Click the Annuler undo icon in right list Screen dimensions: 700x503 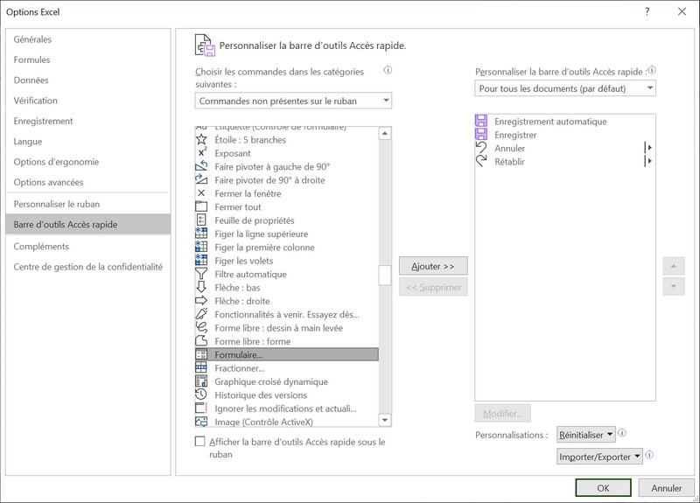pos(481,149)
